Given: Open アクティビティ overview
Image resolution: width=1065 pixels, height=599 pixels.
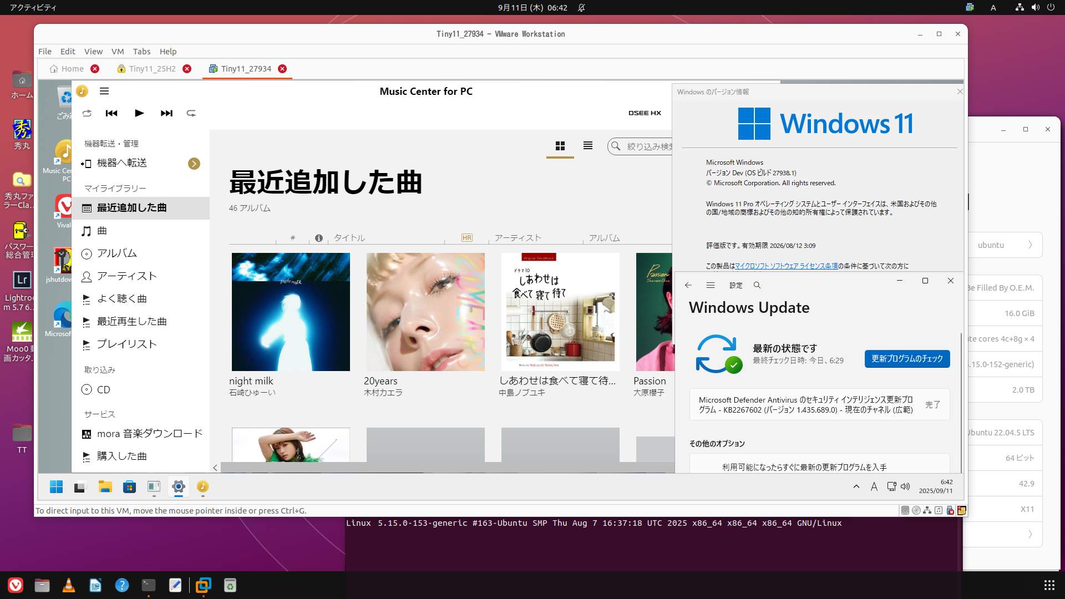Looking at the screenshot, I should click(x=33, y=8).
